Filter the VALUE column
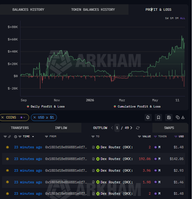Image resolution: width=193 pixels, height=199 pixels. [x=139, y=137]
